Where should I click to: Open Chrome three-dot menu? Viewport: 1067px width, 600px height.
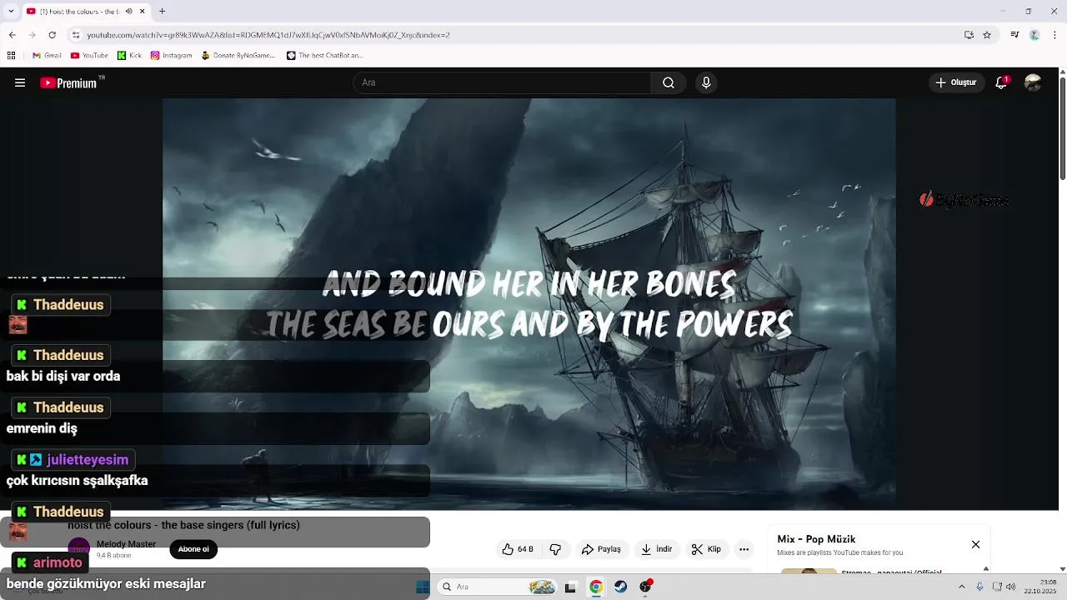tap(1054, 35)
